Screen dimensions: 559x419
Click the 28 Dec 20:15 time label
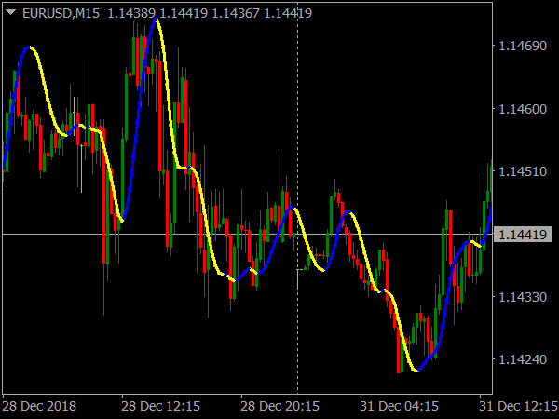[279, 406]
